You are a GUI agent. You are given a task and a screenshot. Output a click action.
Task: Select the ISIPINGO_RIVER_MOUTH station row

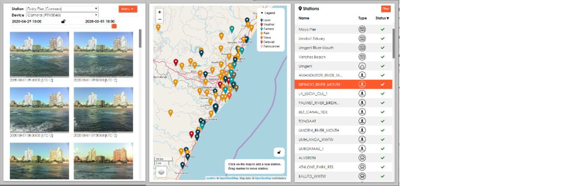click(x=343, y=84)
